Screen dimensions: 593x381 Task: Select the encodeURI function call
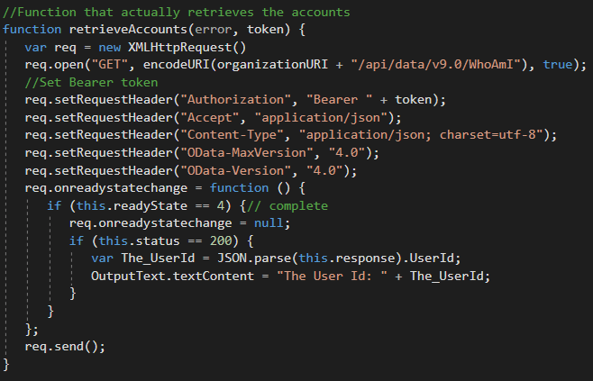177,65
